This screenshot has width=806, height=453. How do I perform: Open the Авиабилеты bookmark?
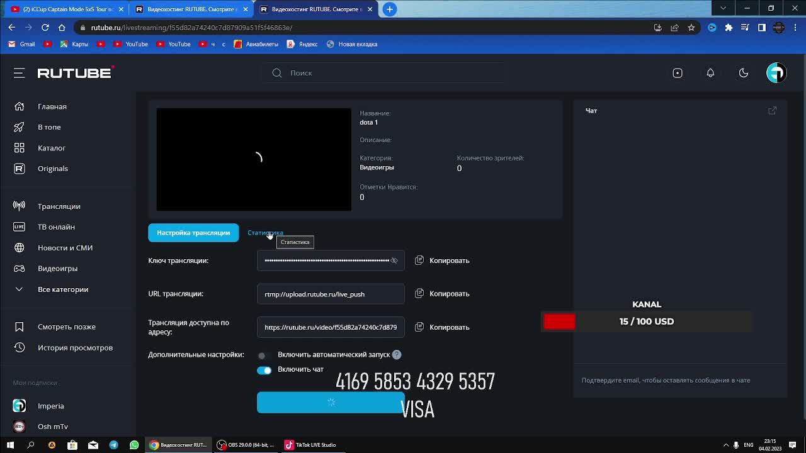coord(256,44)
